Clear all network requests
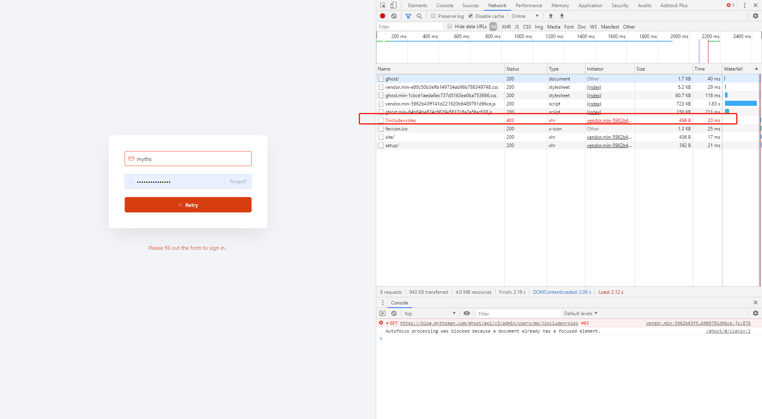Image resolution: width=762 pixels, height=419 pixels. point(394,16)
